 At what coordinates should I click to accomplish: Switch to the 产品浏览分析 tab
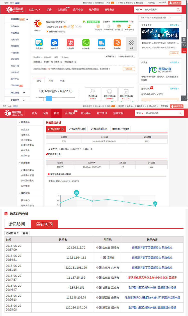(x=77, y=129)
